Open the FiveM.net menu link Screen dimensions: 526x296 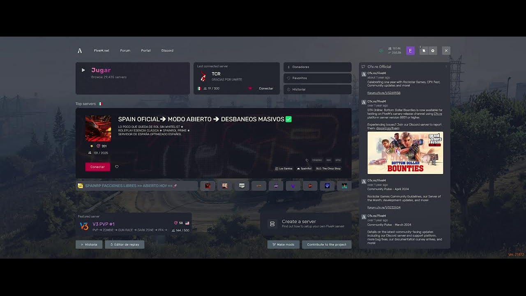pos(102,51)
